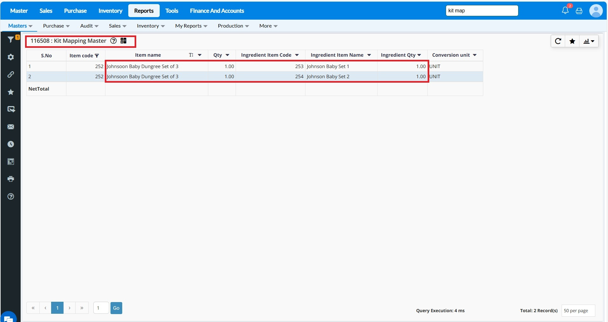Expand the Sales reports submenu
608x322 pixels.
117,26
